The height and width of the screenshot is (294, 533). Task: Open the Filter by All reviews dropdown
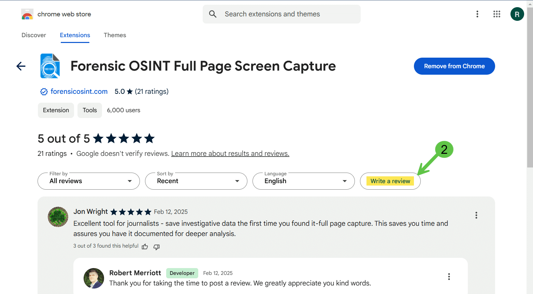pos(89,181)
